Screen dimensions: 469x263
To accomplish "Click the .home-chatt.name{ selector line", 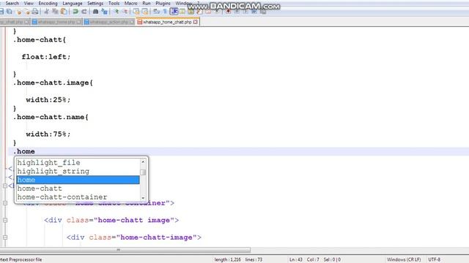I will click(51, 117).
